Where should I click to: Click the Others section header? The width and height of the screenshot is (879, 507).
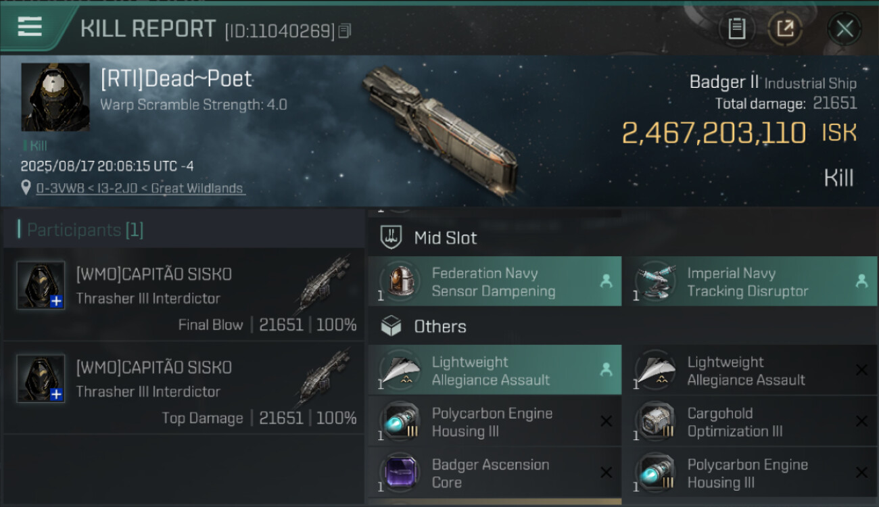[x=439, y=327]
